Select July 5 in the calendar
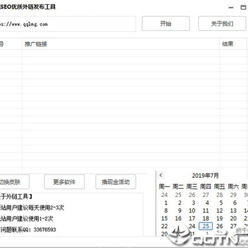This screenshot has width=248, height=248. point(221,203)
